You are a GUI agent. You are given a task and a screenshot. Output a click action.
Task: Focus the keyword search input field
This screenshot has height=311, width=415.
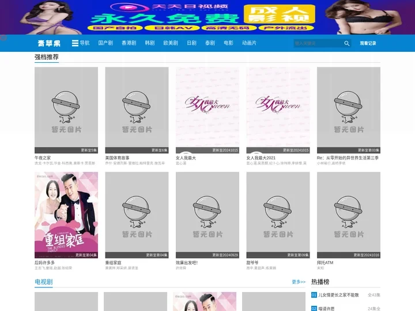click(318, 43)
